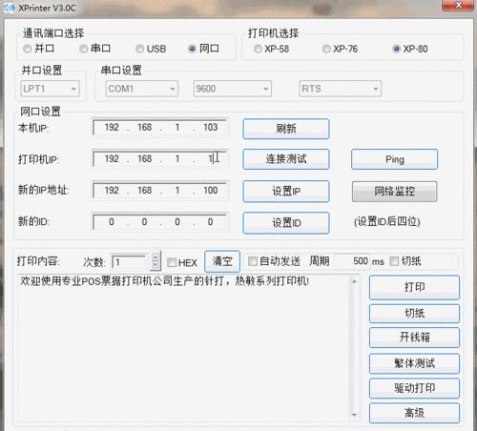Decrease the 次数 count with spinner down arrow
This screenshot has width=477, height=431.
[x=156, y=265]
